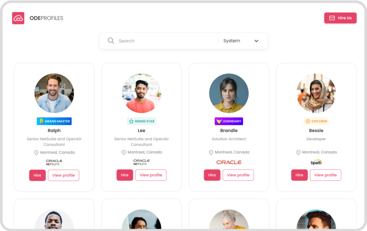Image resolution: width=367 pixels, height=231 pixels.
Task: Click the search magnifier icon
Action: [x=111, y=41]
